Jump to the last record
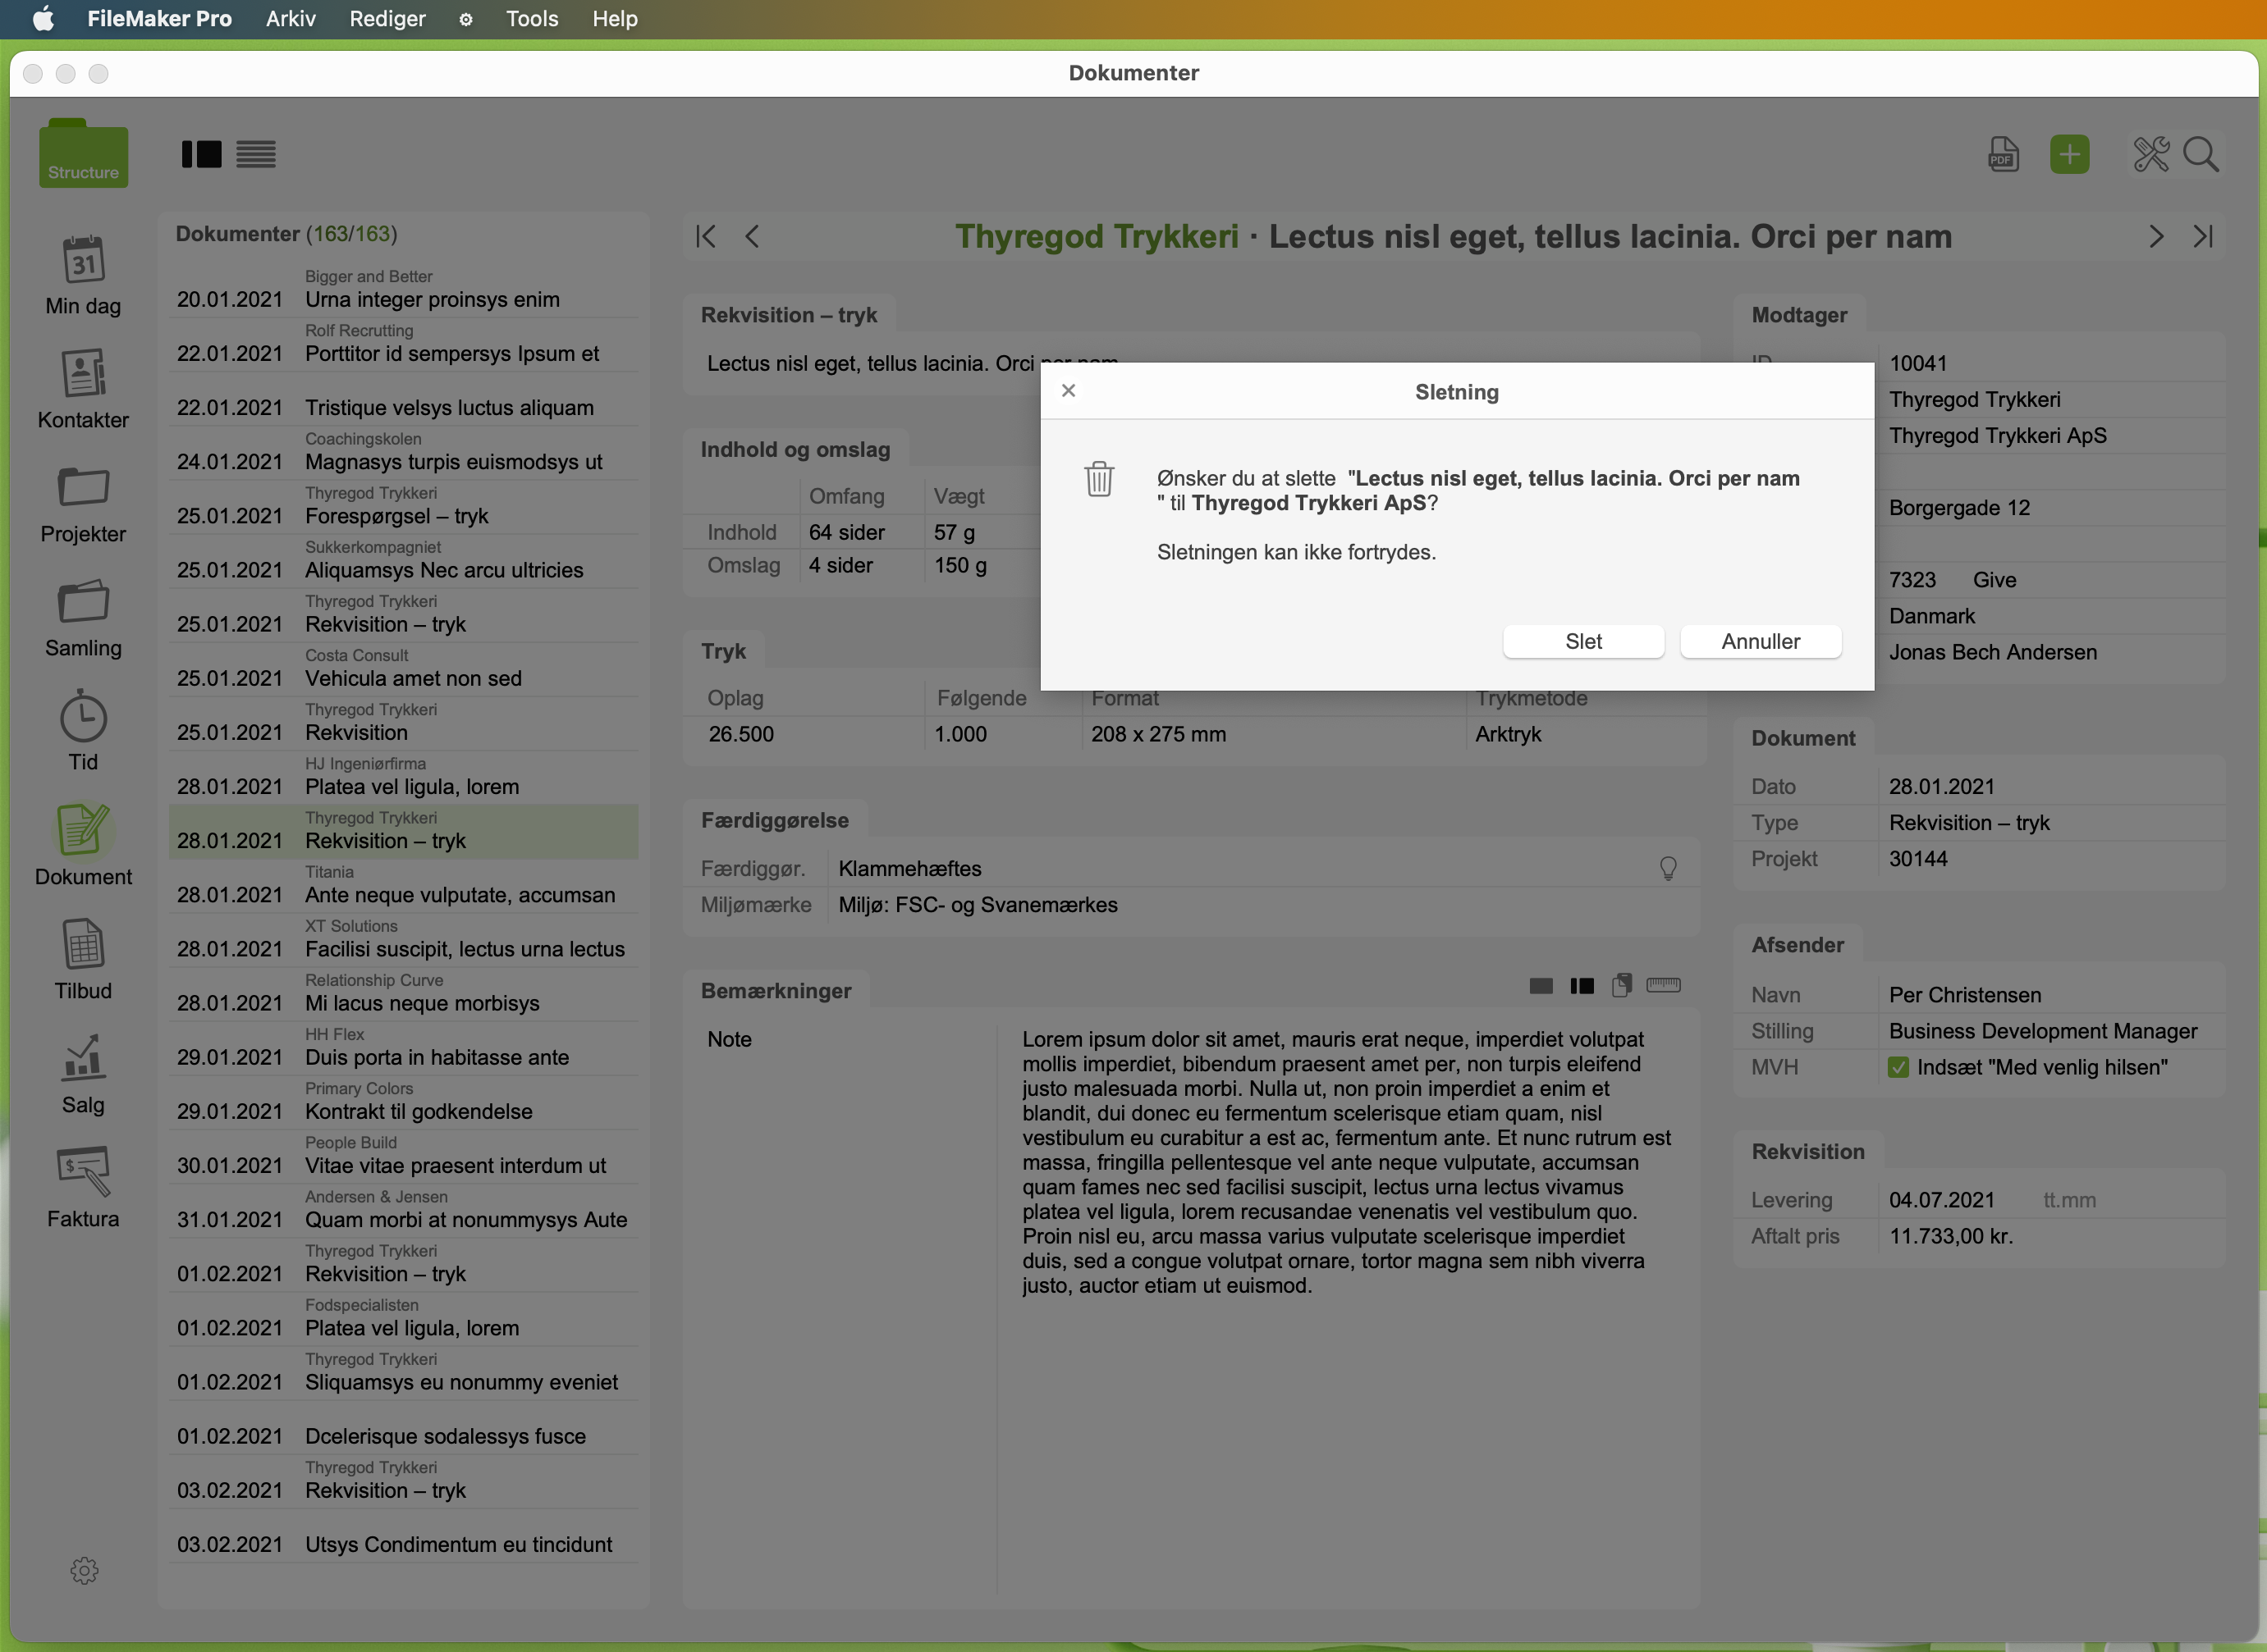2267x1652 pixels. click(x=2204, y=236)
